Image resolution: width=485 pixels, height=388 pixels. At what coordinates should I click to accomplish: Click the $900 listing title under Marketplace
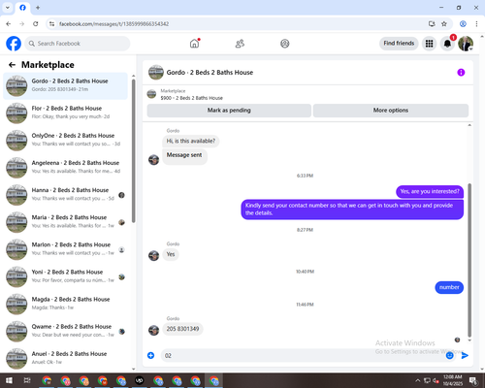point(192,98)
